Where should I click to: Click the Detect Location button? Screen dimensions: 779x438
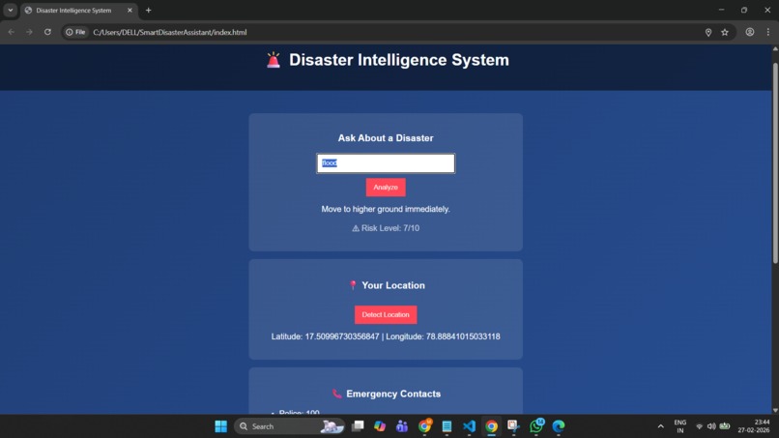tap(386, 314)
